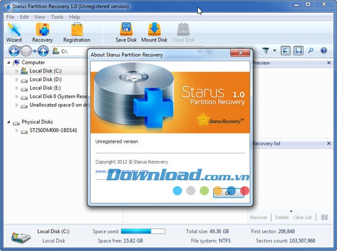The image size is (337, 251).
Task: Collapse the Computer tree node
Action: [x=9, y=62]
